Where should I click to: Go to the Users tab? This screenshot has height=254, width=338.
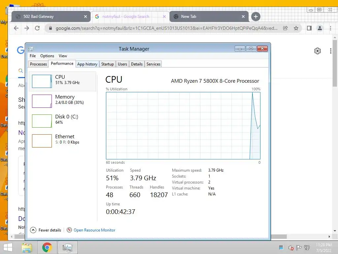coord(122,64)
